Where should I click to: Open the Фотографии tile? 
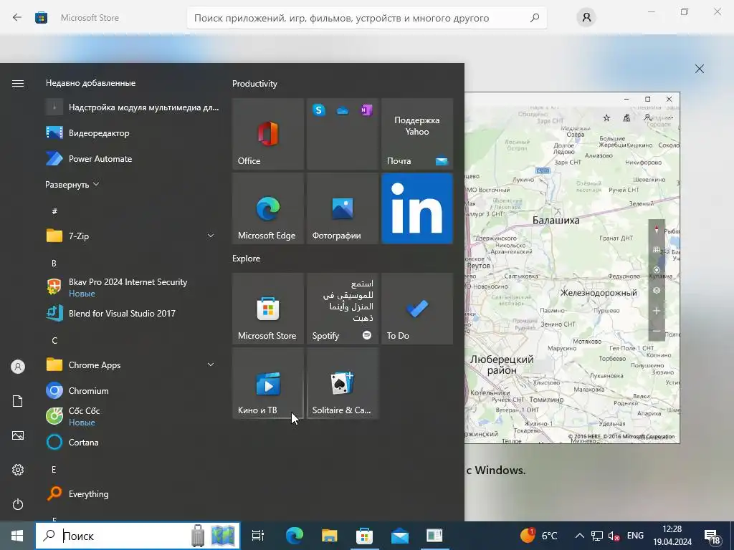click(342, 208)
